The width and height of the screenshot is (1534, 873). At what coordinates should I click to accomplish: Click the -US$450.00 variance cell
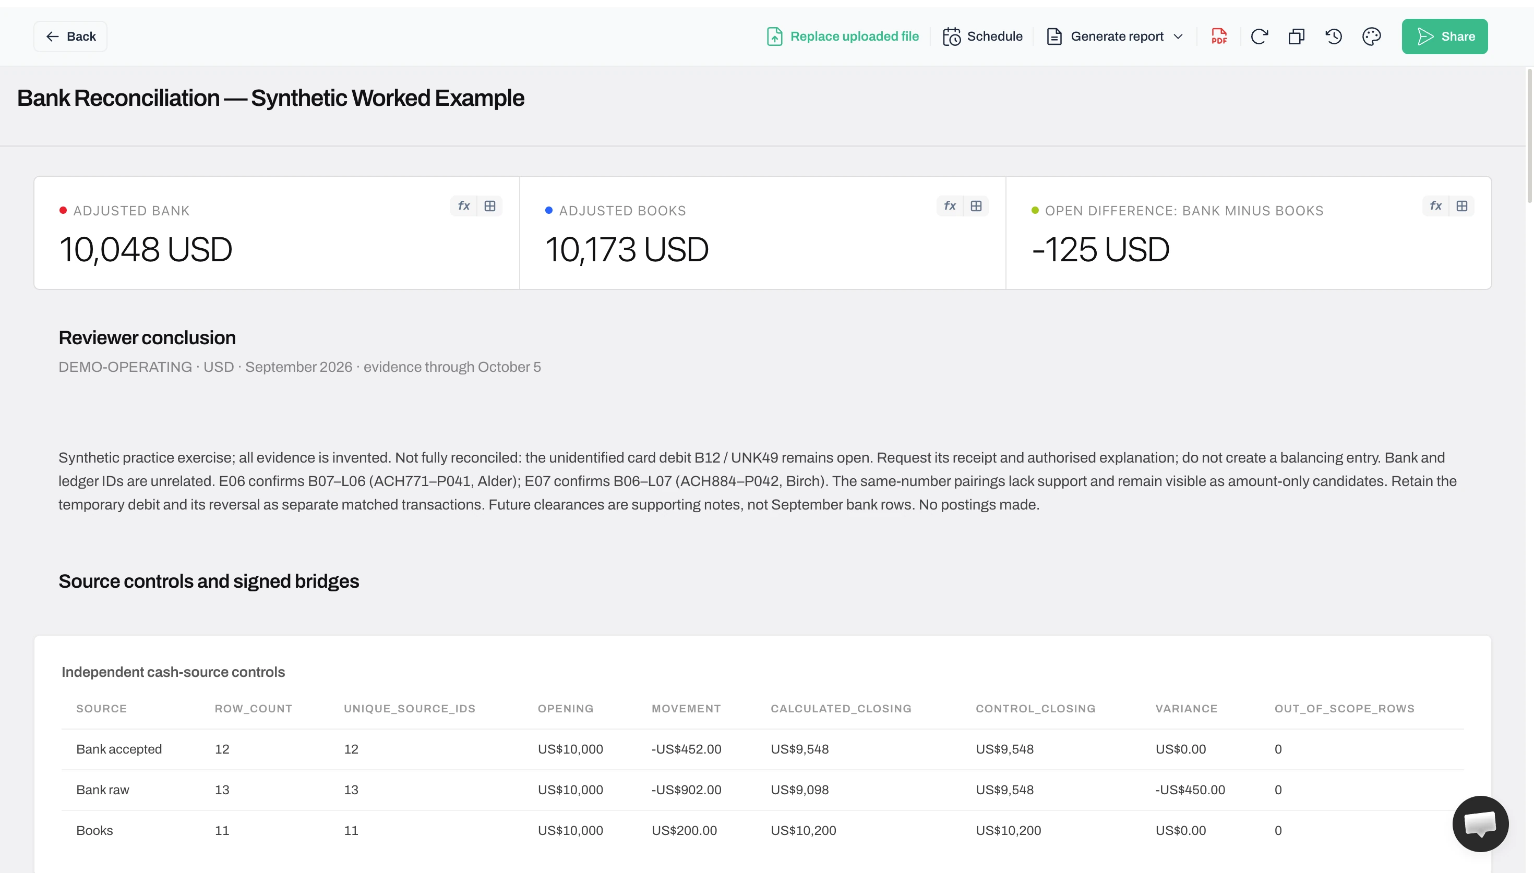coord(1190,790)
